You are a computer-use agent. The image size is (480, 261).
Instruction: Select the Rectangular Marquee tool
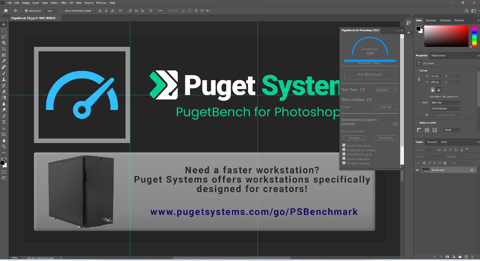coord(4,31)
